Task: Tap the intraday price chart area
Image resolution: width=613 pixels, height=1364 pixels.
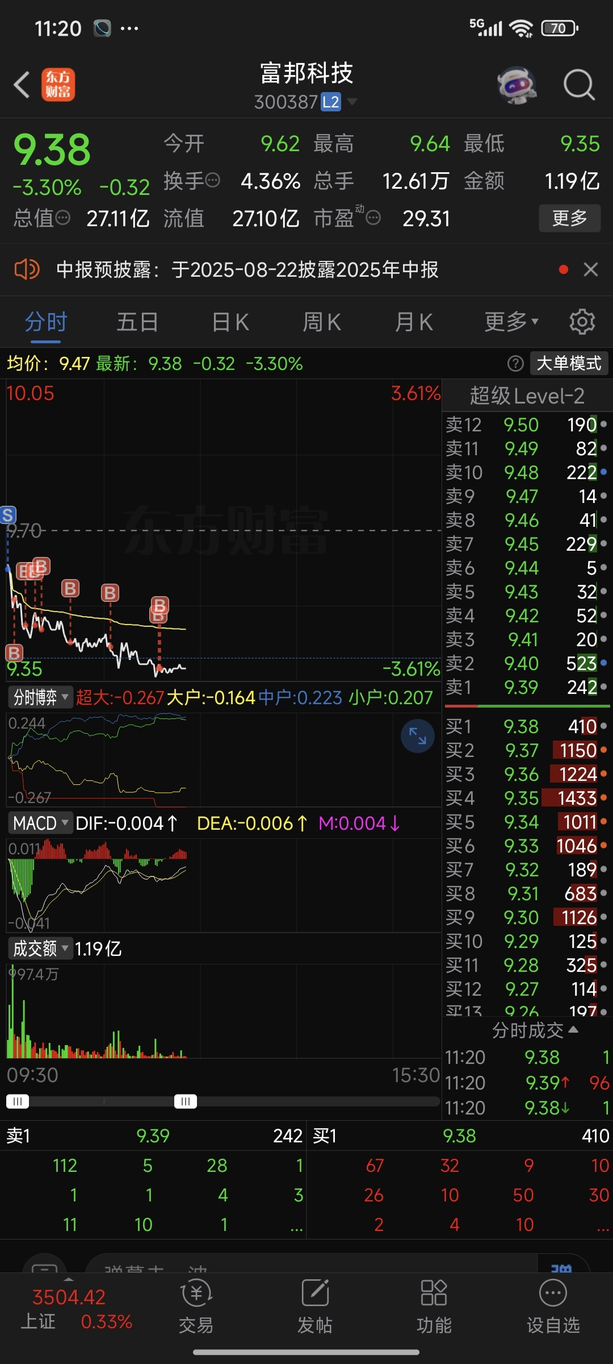Action: tap(224, 531)
